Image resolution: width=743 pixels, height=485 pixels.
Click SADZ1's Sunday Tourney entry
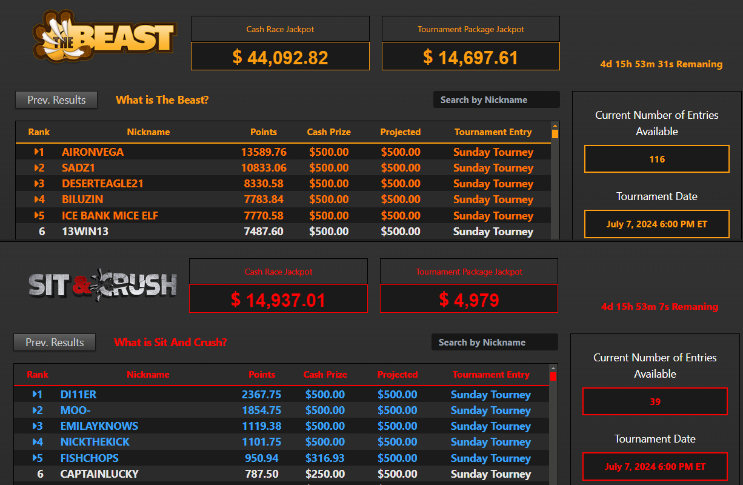click(x=493, y=168)
